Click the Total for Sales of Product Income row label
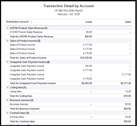The width and height of the screenshot is (137, 126). click(28, 58)
